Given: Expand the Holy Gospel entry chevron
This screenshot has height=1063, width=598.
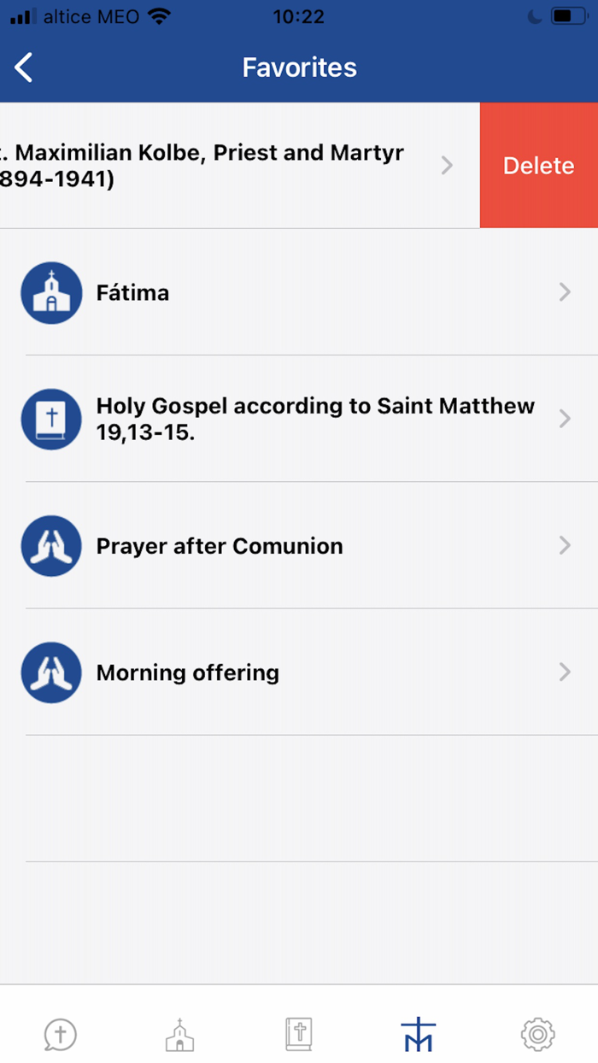Looking at the screenshot, I should (565, 419).
